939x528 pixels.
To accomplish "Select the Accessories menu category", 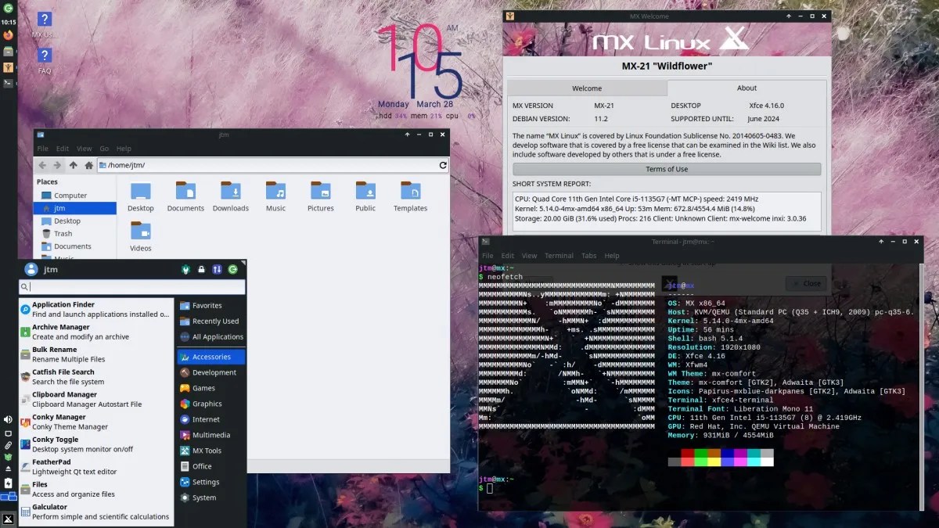I will tap(211, 357).
